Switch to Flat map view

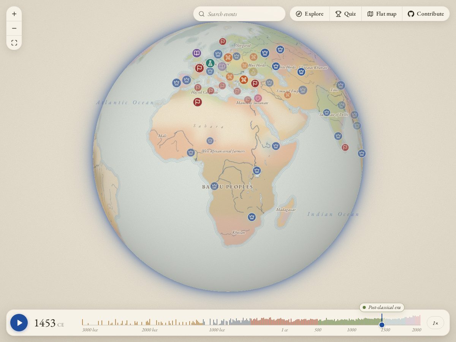coord(382,14)
